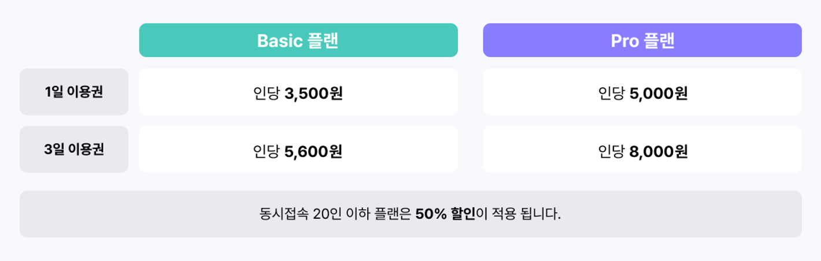The image size is (821, 261).
Task: Click the bold 8,000원 price
Action: pyautogui.click(x=658, y=151)
